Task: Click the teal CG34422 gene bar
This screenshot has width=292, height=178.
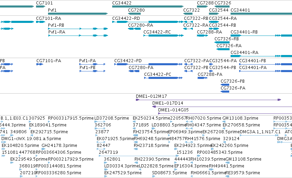Action: [x=148, y=6]
